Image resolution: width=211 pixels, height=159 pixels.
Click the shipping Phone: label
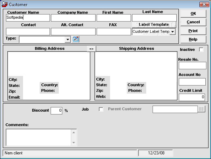coord(135,90)
